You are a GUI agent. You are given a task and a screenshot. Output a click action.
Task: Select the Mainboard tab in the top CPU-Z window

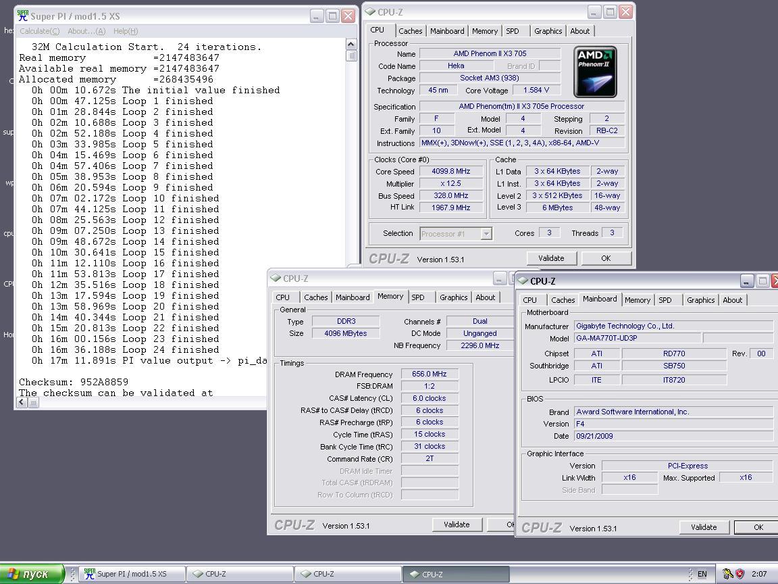click(447, 31)
